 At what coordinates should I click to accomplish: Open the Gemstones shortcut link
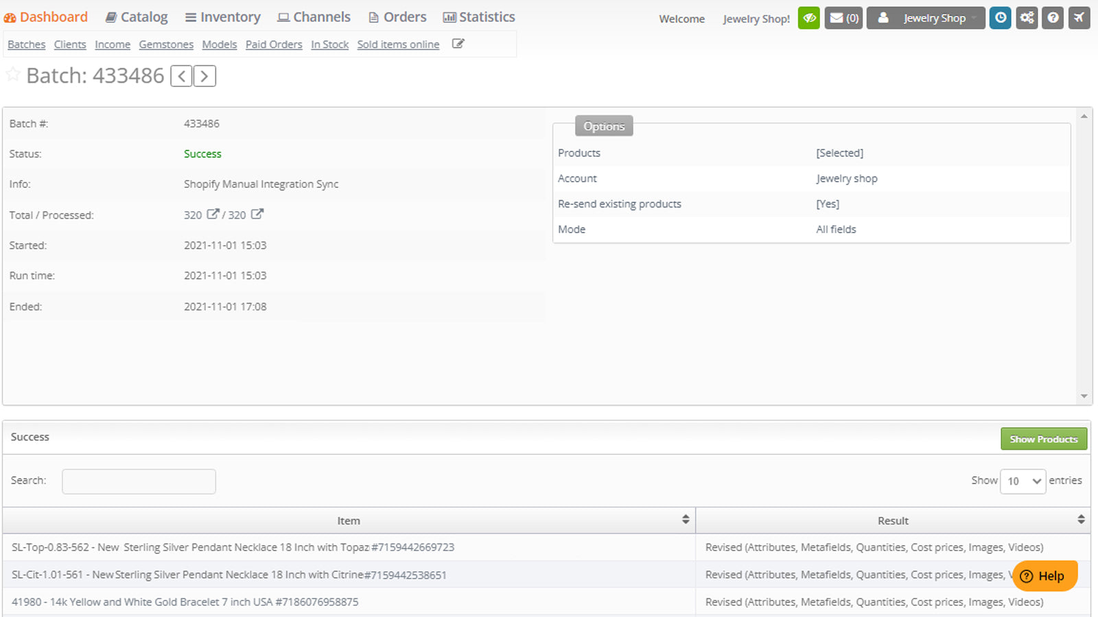click(x=166, y=45)
